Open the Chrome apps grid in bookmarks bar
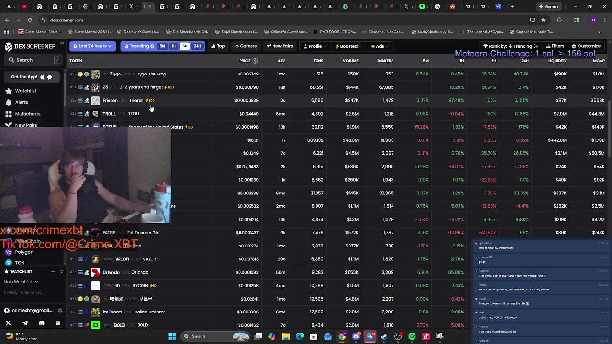This screenshot has height=344, width=612. [6, 32]
